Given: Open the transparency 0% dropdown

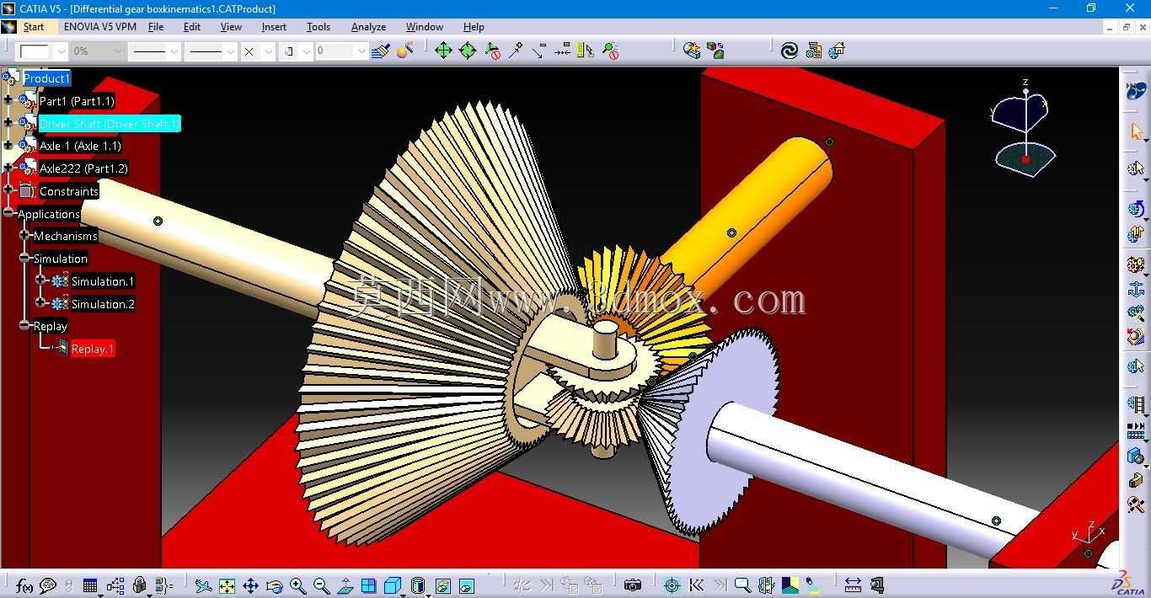Looking at the screenshot, I should pyautogui.click(x=117, y=51).
